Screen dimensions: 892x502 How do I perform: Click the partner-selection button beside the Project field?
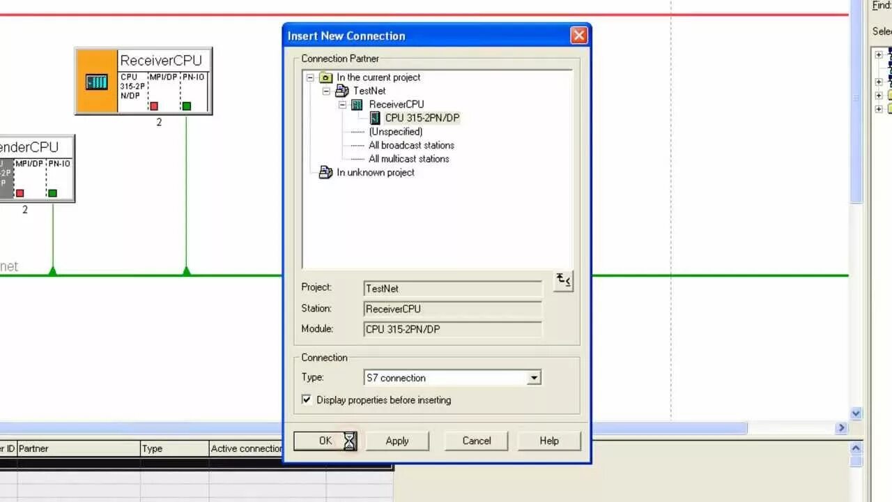click(x=563, y=281)
